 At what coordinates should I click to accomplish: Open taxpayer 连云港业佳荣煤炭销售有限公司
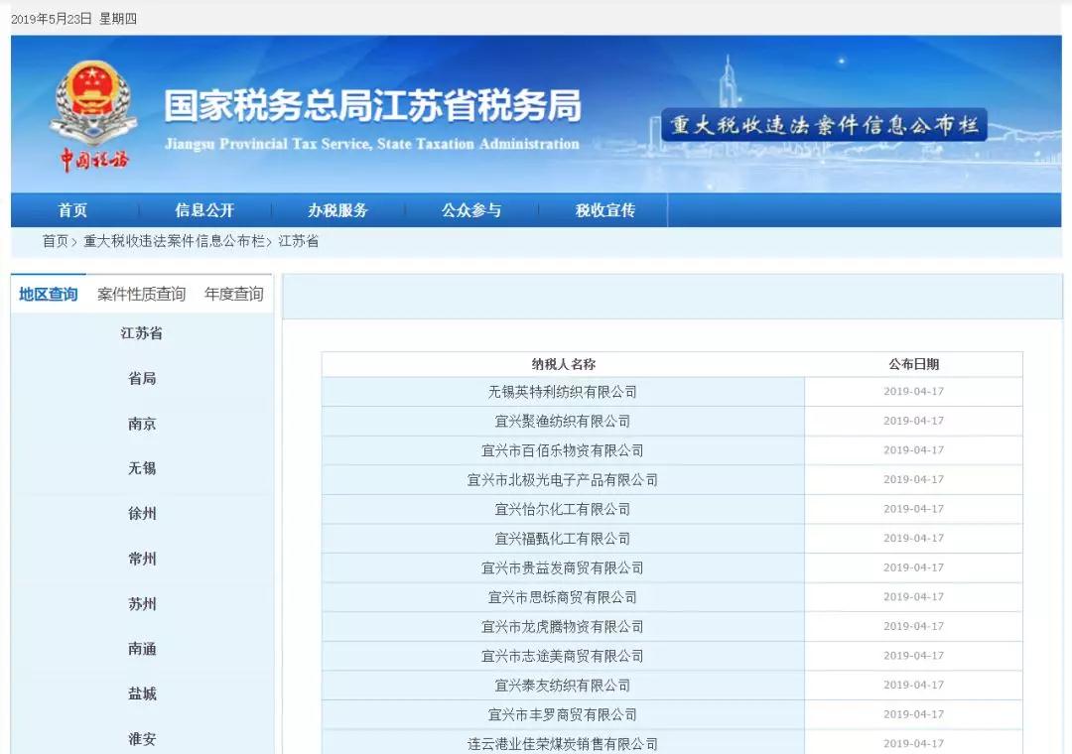pyautogui.click(x=563, y=744)
